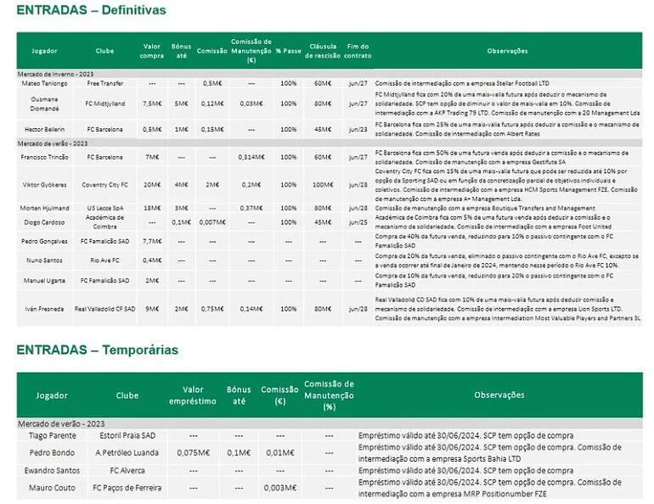Image resolution: width=654 pixels, height=504 pixels.
Task: Select the Ousmane Diomandé player cell
Action: point(44,104)
